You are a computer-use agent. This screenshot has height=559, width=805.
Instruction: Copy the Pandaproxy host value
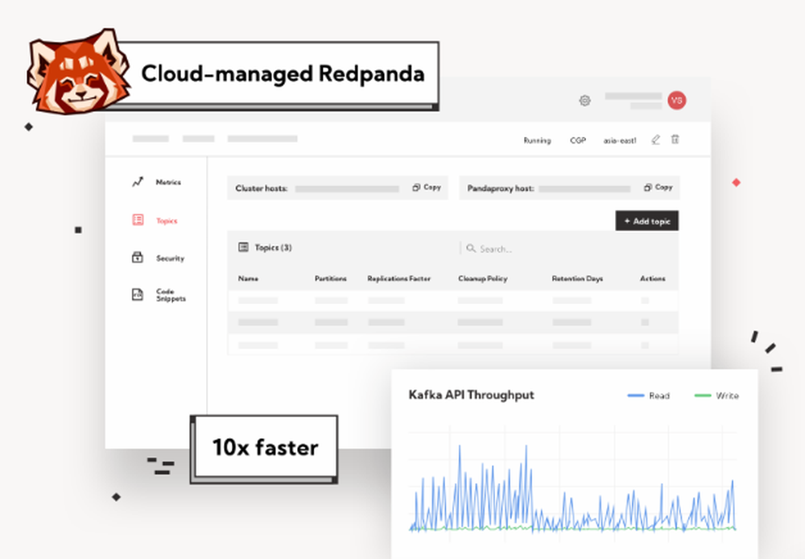658,188
